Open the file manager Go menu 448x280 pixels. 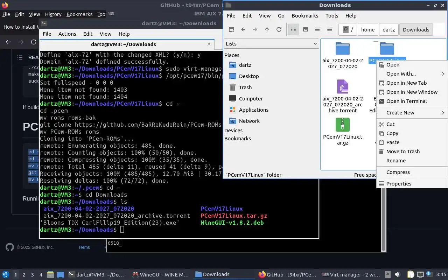pos(281,16)
